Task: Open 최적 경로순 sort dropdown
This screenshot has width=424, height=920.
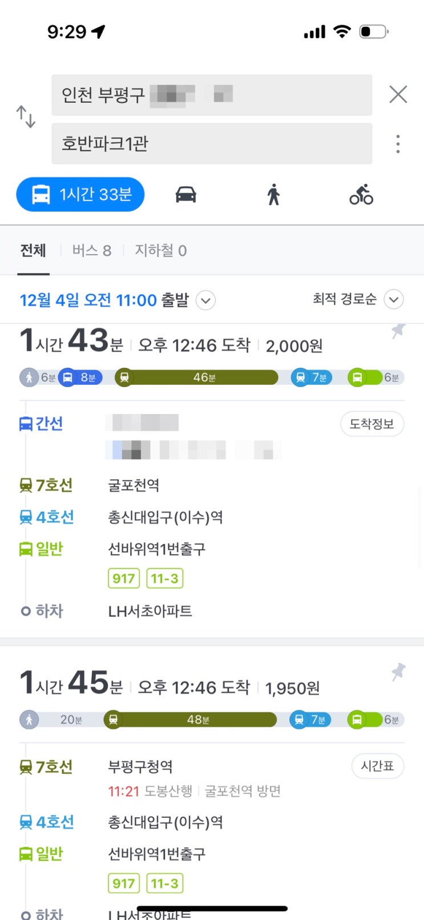Action: pos(393,299)
